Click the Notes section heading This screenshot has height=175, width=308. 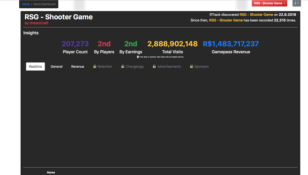click(51, 172)
